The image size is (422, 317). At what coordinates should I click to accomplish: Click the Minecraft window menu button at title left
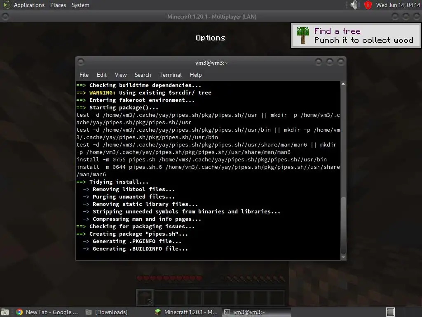5,17
